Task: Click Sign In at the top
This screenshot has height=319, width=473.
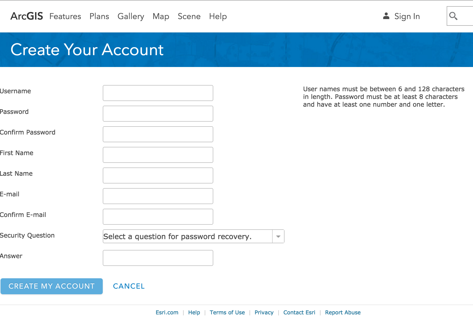Action: [x=407, y=16]
